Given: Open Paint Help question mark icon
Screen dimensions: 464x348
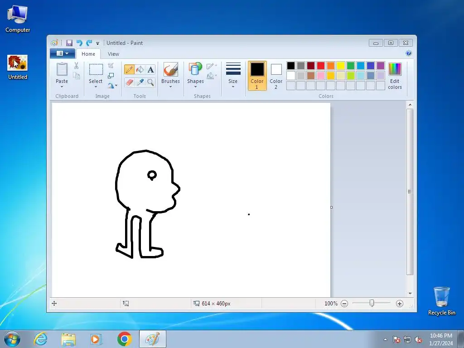Looking at the screenshot, I should tap(409, 53).
